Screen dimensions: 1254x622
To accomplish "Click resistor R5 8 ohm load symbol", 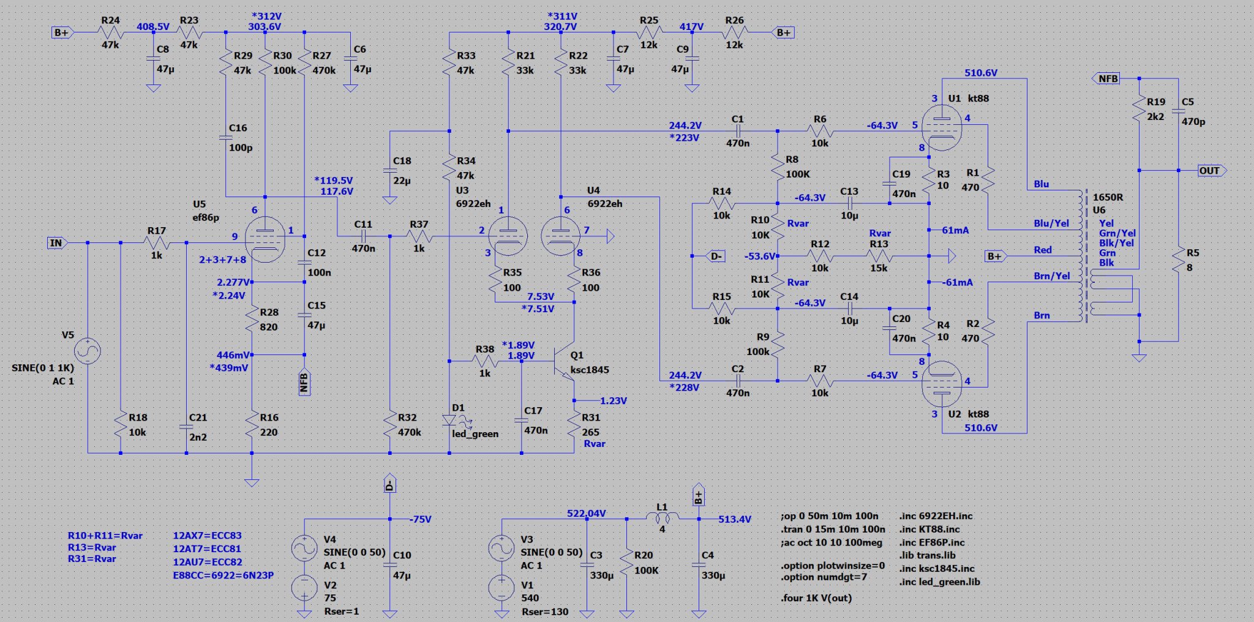I will (1178, 260).
